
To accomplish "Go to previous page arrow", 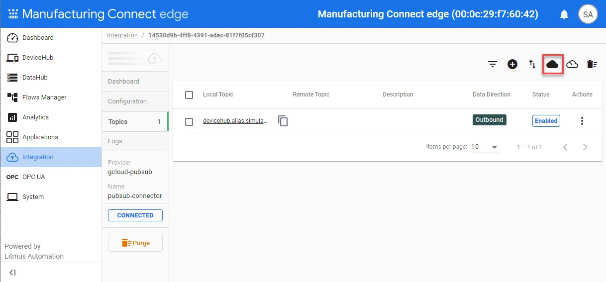I will pyautogui.click(x=565, y=147).
